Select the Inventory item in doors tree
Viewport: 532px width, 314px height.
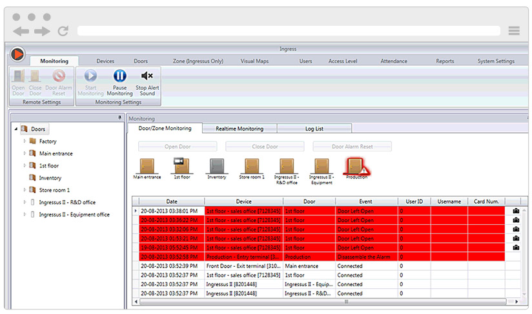tap(50, 178)
